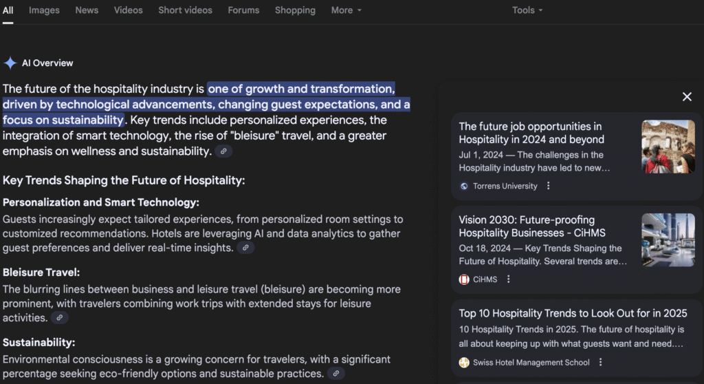Open the future job opportunities in Hospitality article
Screen dimensions: 704x384
pyautogui.click(x=530, y=133)
